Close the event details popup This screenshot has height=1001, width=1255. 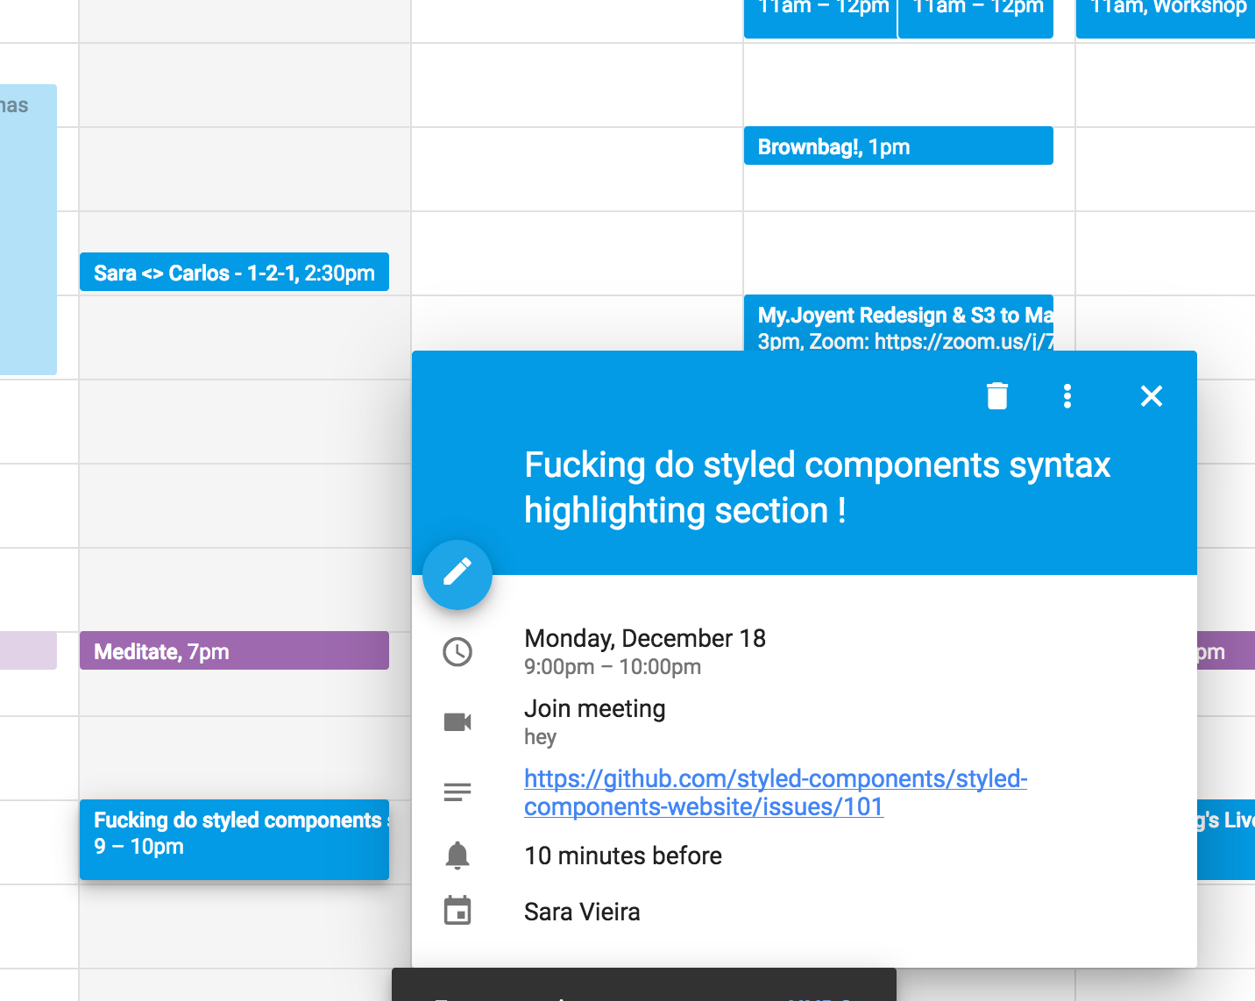click(x=1151, y=396)
